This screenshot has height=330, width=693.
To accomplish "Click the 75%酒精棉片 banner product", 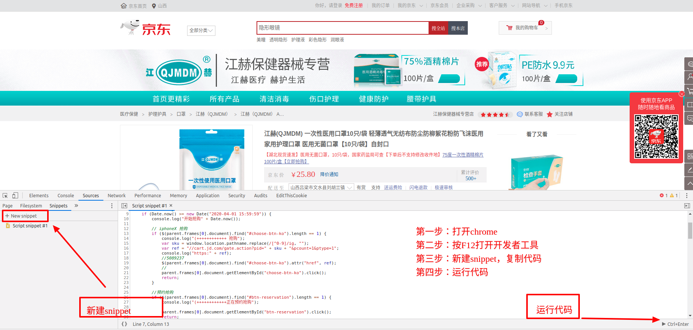I will [x=409, y=70].
